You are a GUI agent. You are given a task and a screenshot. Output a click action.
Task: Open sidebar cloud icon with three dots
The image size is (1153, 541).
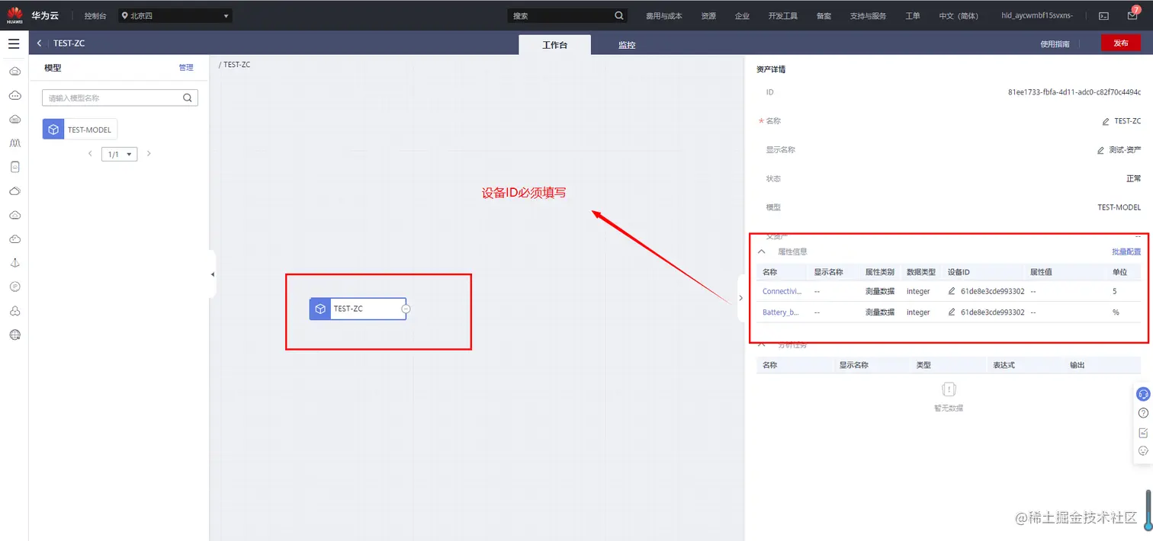(14, 95)
